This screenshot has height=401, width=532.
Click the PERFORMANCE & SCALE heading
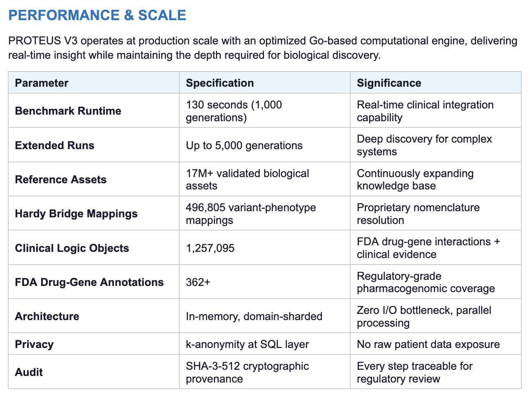pos(97,15)
